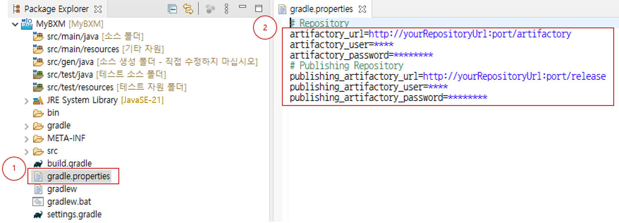Close the gradle.properties editor tab
619x223 pixels.
pos(362,9)
